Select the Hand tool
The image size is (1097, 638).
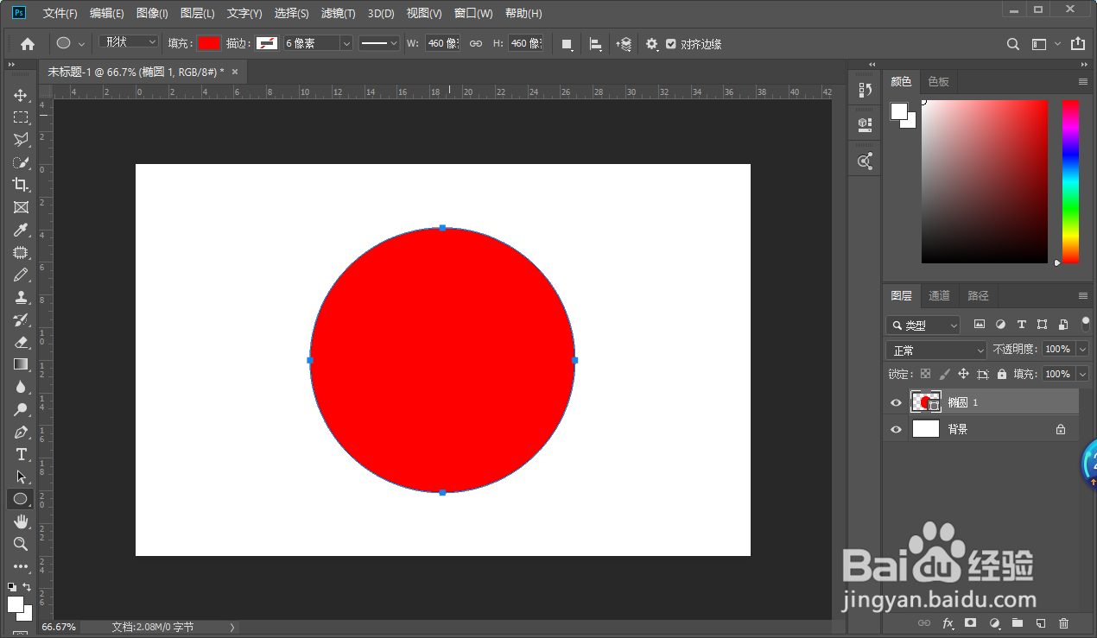tap(21, 521)
